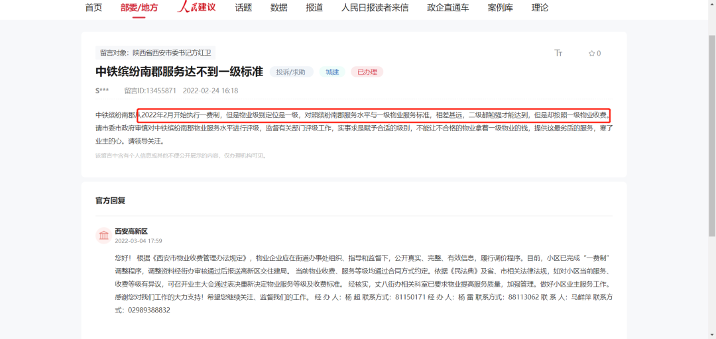Click the post date 2022-02-24 16:18
Image resolution: width=716 pixels, height=339 pixels.
(211, 90)
